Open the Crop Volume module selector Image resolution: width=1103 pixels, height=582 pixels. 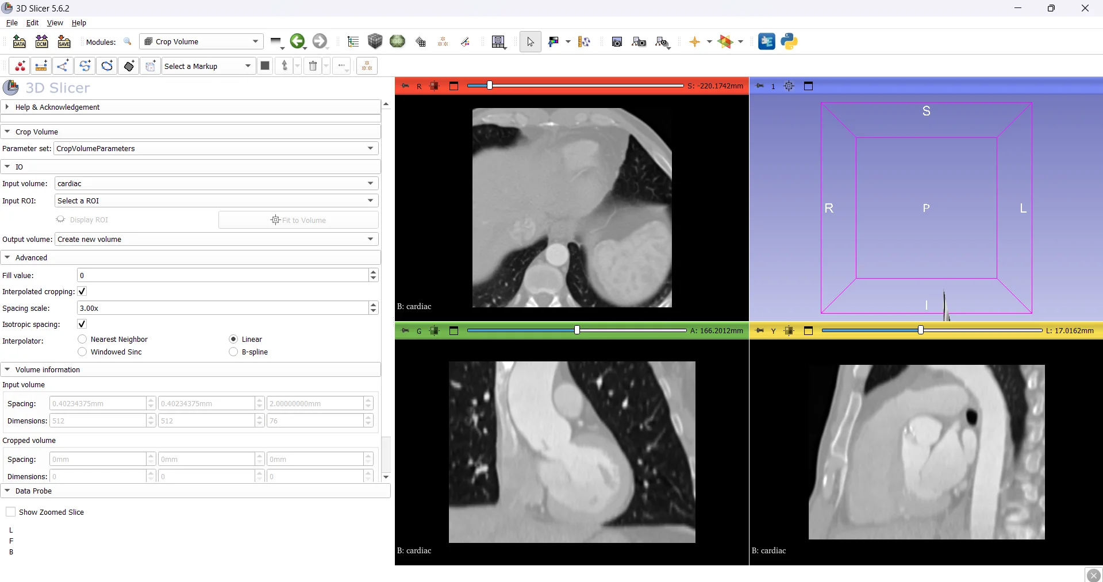(x=201, y=41)
